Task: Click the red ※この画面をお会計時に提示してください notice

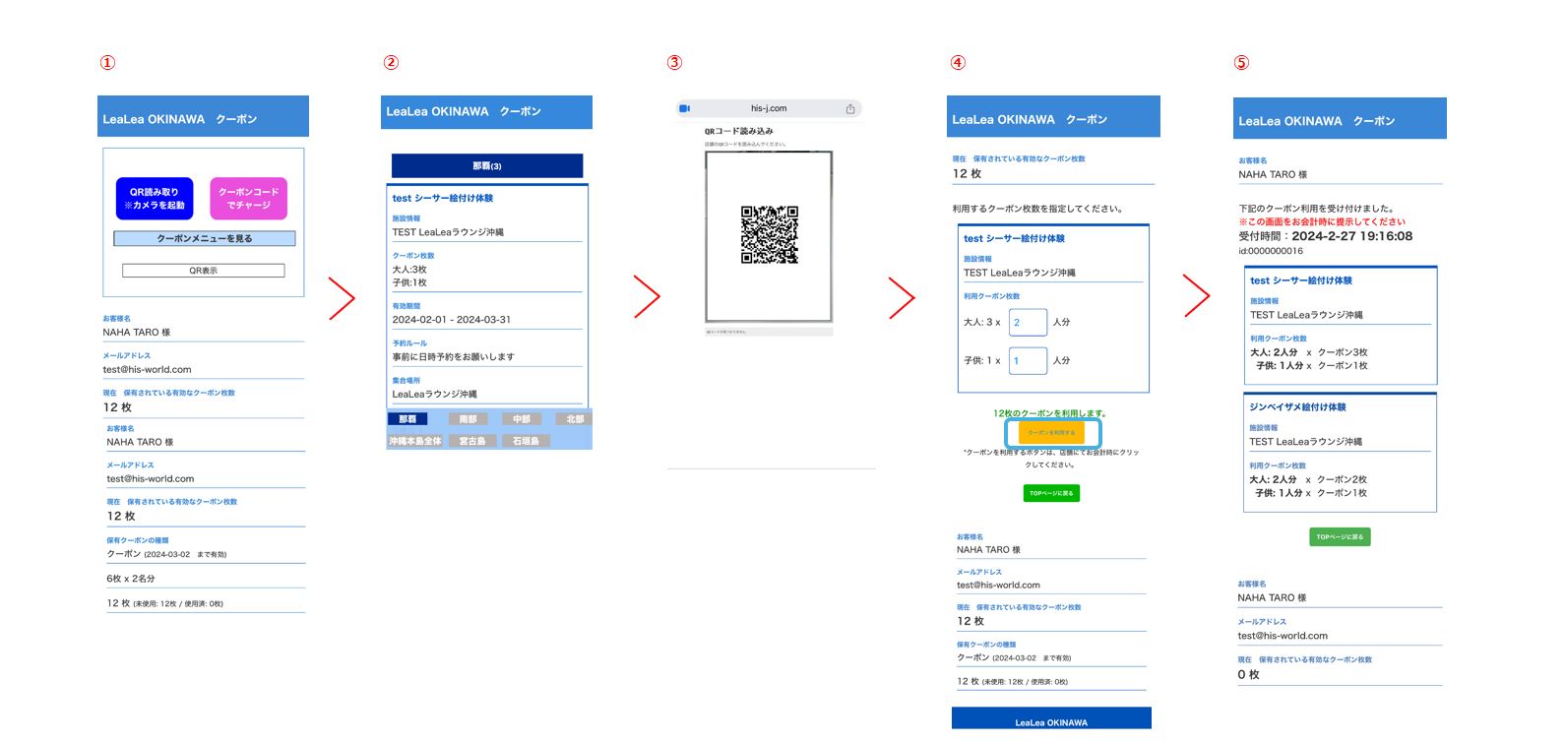Action: [1322, 221]
